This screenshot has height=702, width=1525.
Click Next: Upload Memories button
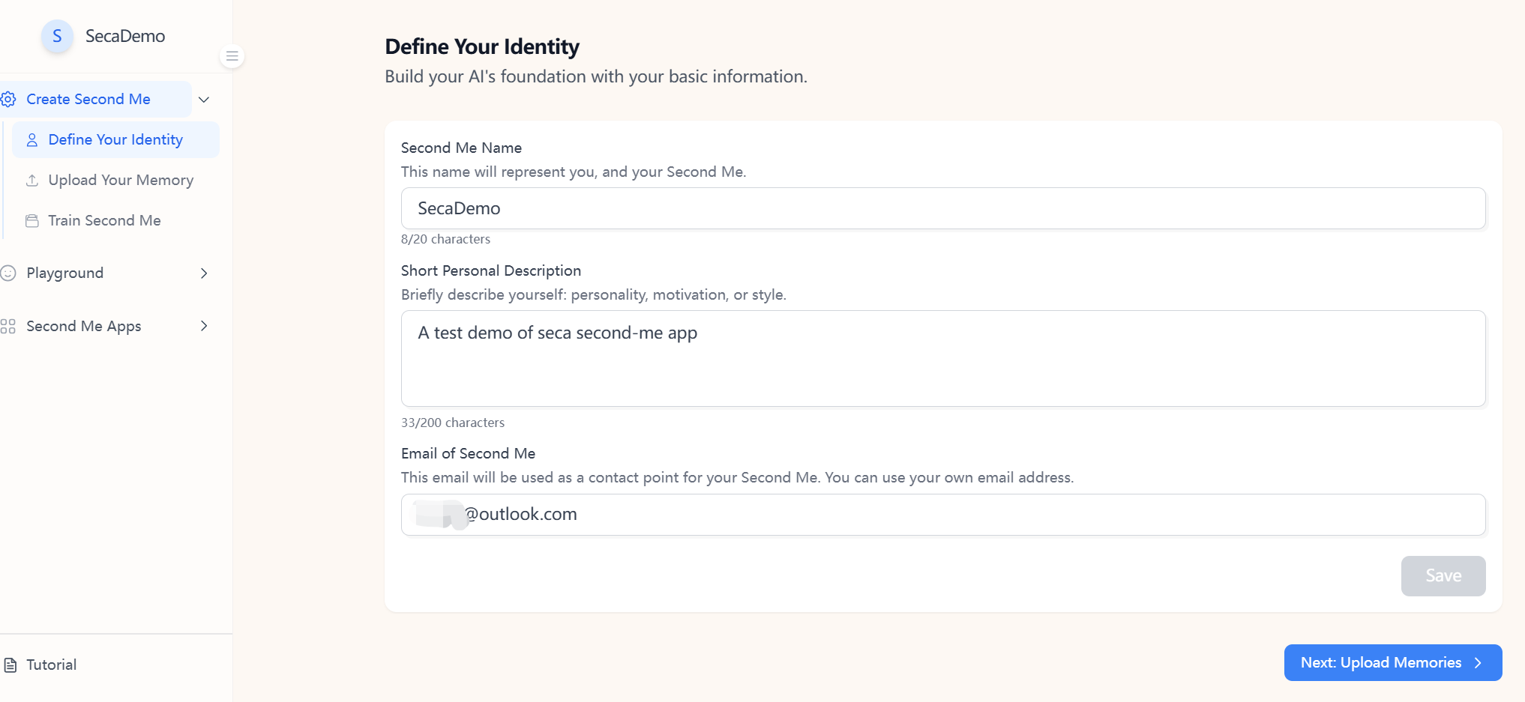point(1392,663)
